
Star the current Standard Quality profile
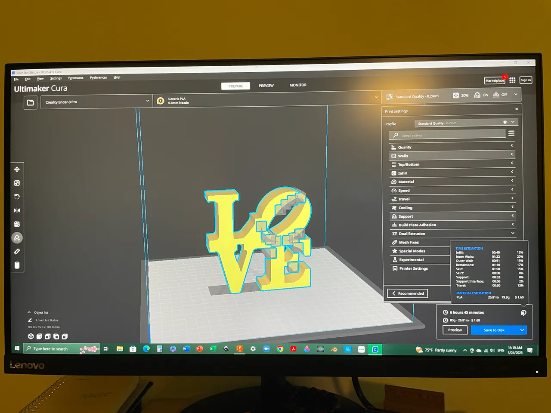[x=505, y=123]
